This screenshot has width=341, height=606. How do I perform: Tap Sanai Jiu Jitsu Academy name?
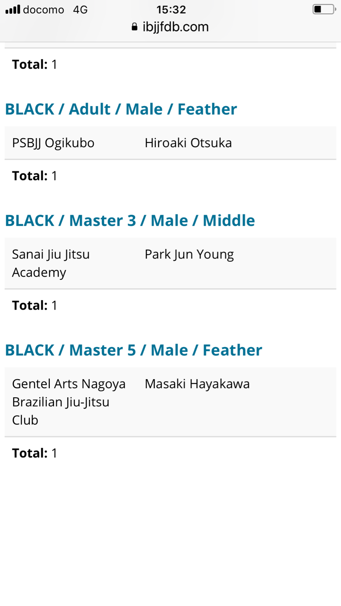51,263
